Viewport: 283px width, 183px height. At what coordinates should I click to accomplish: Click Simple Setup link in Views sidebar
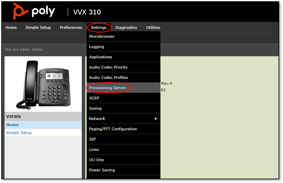19,132
